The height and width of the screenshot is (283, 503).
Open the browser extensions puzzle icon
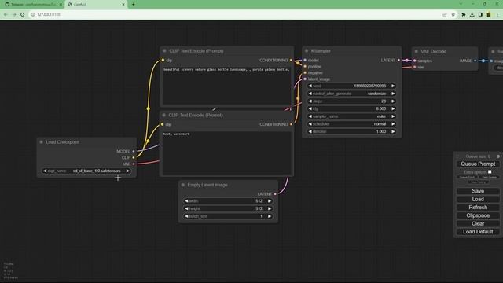(x=464, y=14)
